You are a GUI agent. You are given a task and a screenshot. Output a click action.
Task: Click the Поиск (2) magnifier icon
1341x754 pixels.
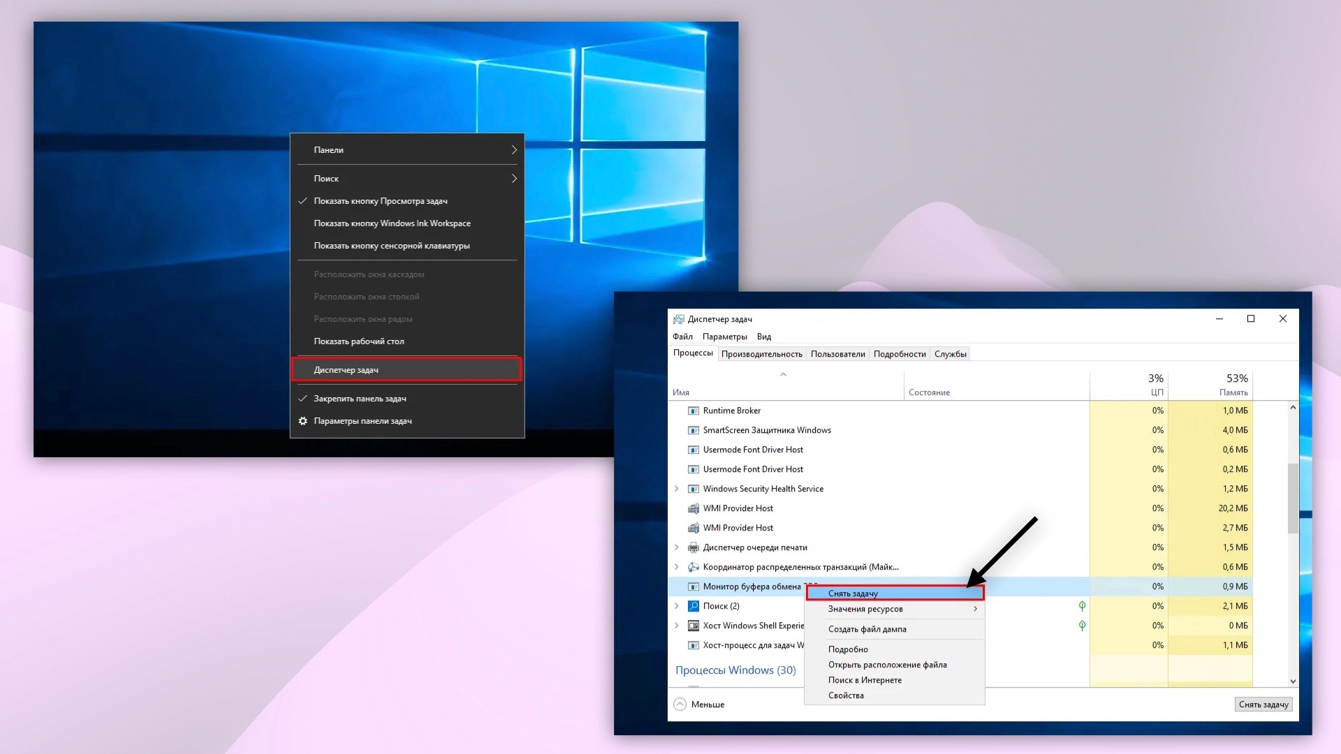pos(693,606)
